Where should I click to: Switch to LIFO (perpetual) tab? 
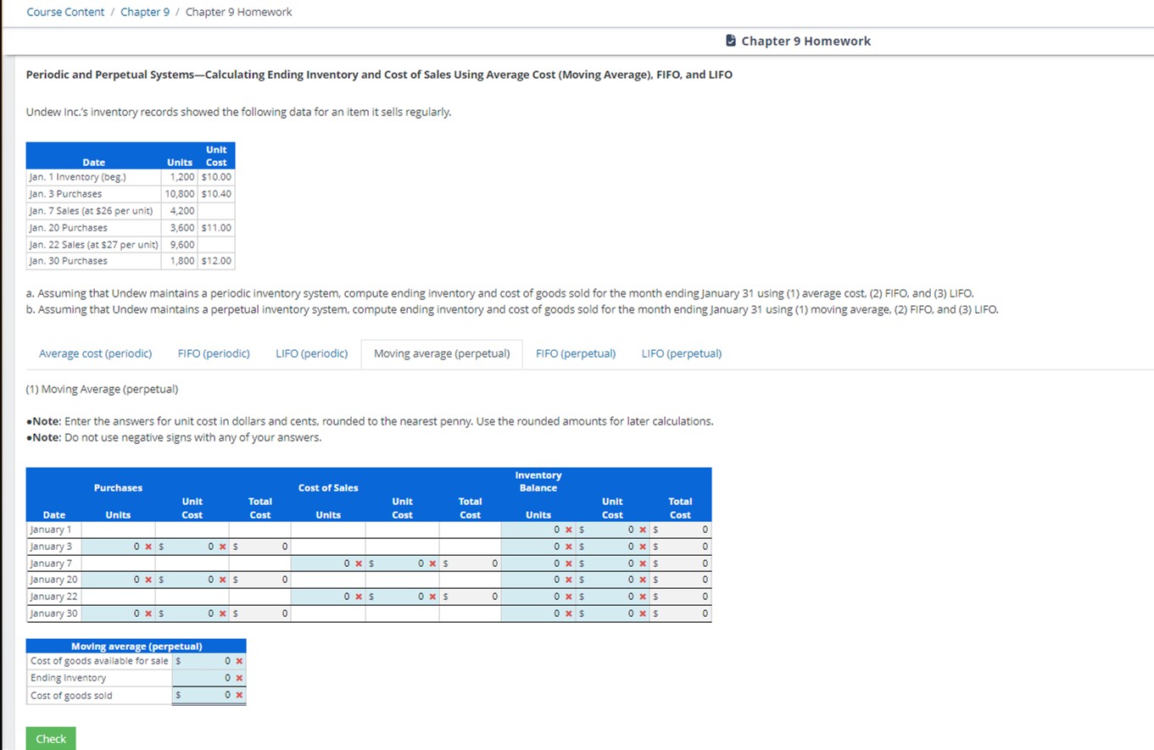pos(682,353)
